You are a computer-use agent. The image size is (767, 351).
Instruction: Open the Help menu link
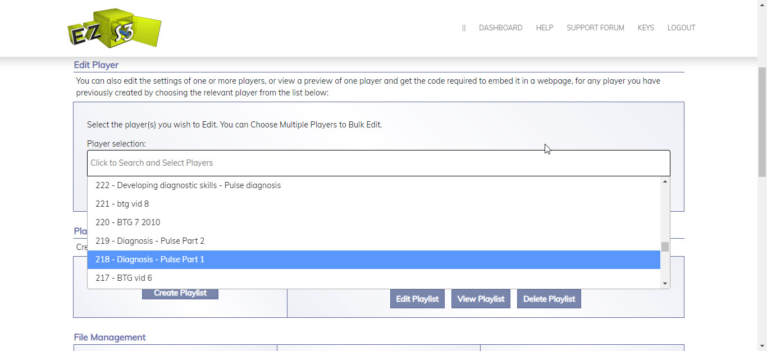pyautogui.click(x=544, y=28)
